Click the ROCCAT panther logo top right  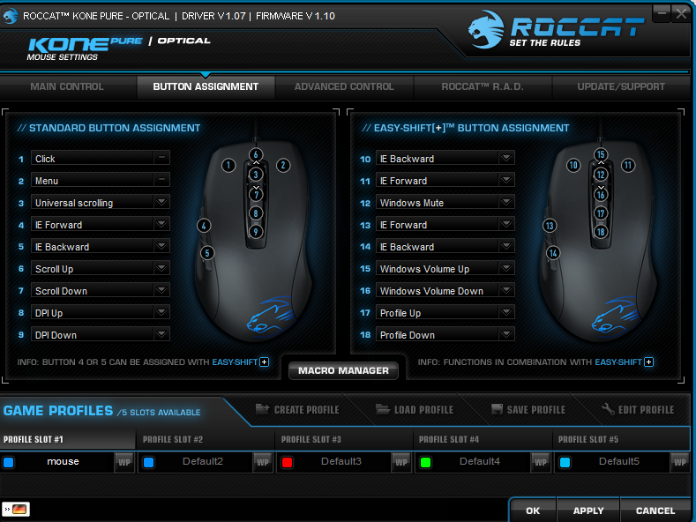point(486,29)
